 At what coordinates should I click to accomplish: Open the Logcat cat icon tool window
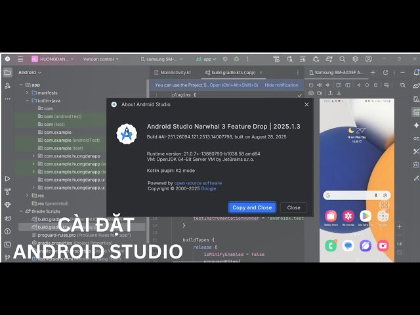coord(7,219)
